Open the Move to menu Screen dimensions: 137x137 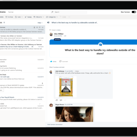click(38, 17)
